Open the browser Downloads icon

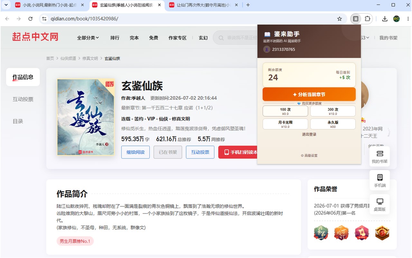tap(385, 19)
